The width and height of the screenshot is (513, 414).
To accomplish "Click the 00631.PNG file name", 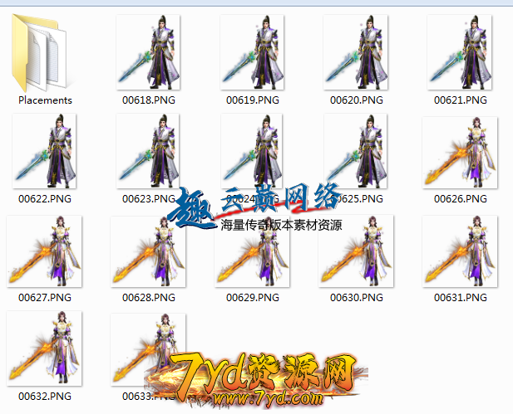I will (x=461, y=298).
